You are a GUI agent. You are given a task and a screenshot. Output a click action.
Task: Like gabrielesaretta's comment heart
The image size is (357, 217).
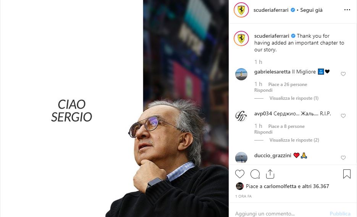pos(343,74)
